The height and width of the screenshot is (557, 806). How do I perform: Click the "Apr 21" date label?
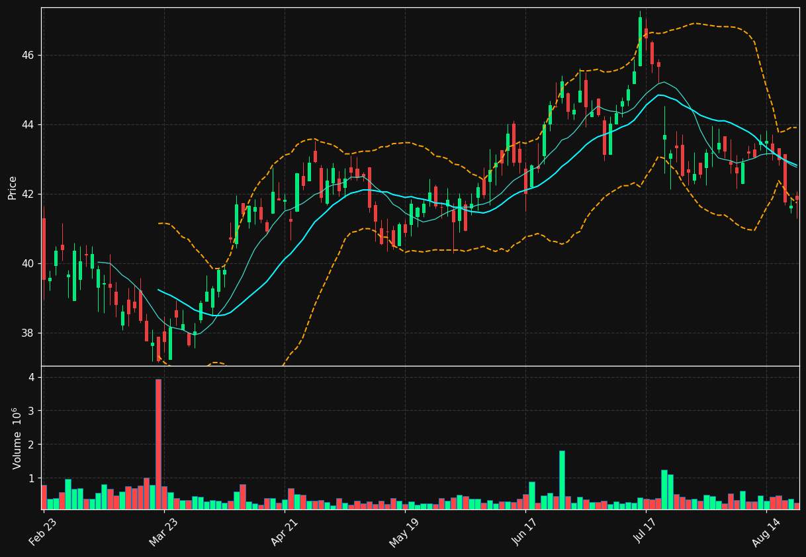(284, 532)
